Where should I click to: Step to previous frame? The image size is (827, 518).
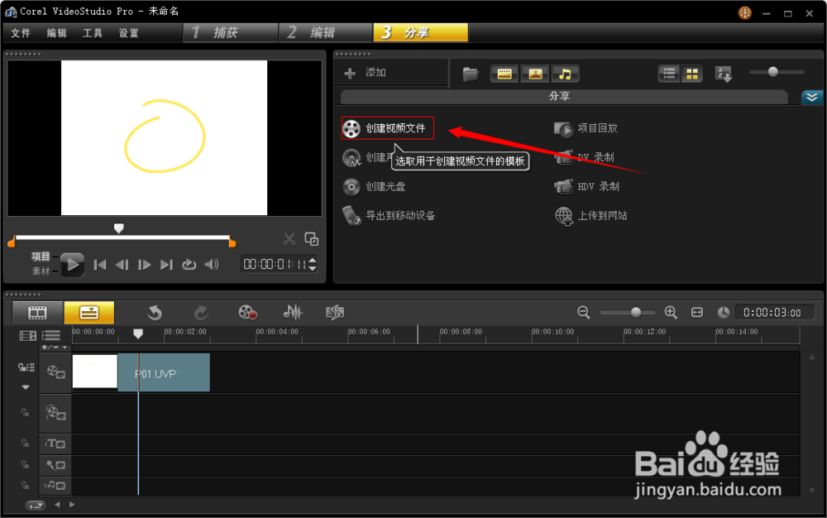tap(122, 264)
